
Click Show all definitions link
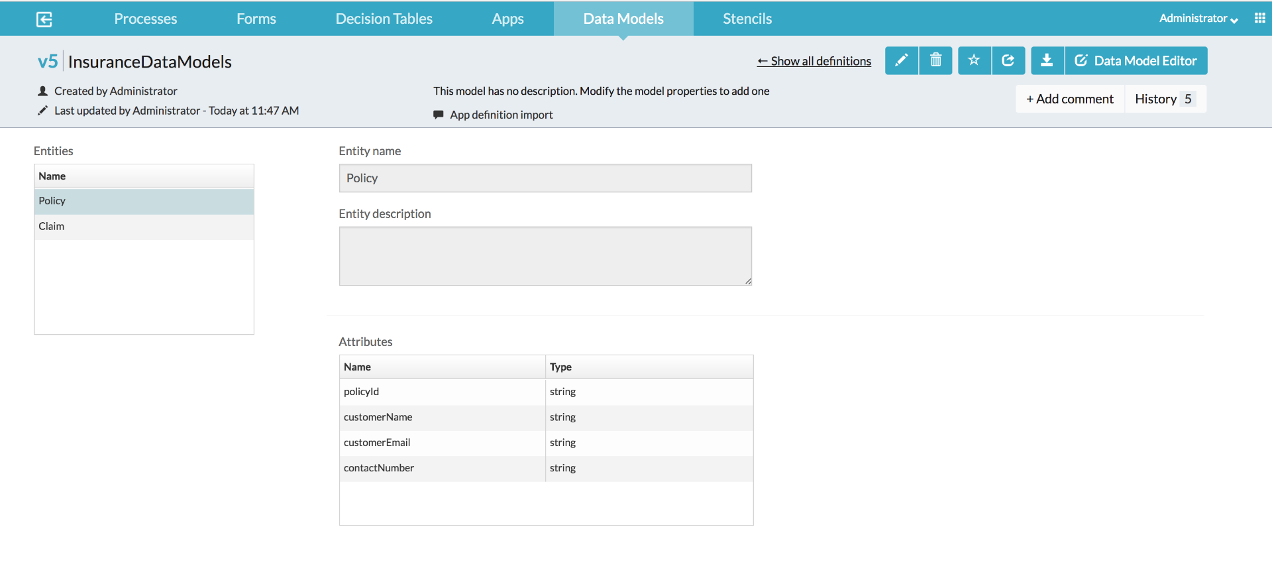click(814, 61)
